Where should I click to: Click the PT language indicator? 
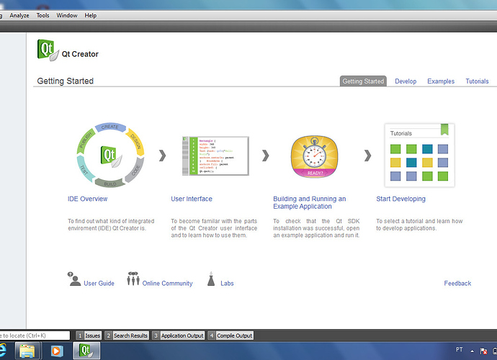tap(460, 349)
